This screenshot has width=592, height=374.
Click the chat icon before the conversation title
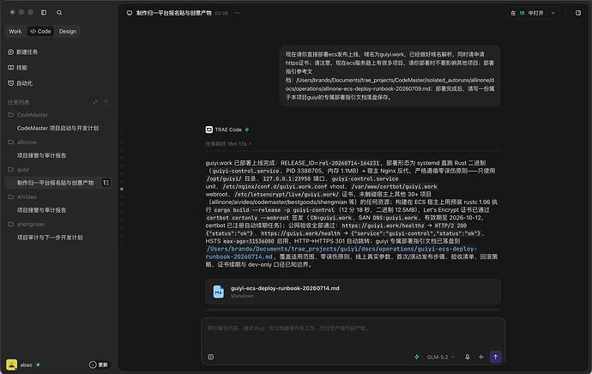coord(130,13)
